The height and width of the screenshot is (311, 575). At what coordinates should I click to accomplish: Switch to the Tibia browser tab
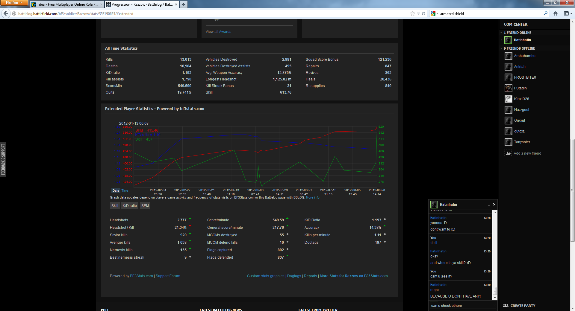[67, 4]
